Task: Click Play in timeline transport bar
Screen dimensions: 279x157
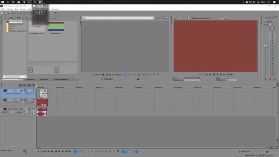Action: pos(48,151)
